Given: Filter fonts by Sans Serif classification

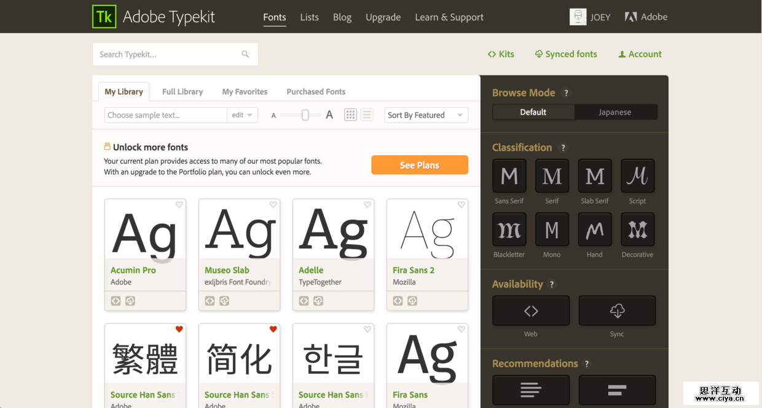Looking at the screenshot, I should click(509, 175).
